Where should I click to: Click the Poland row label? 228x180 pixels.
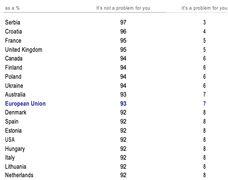13,77
